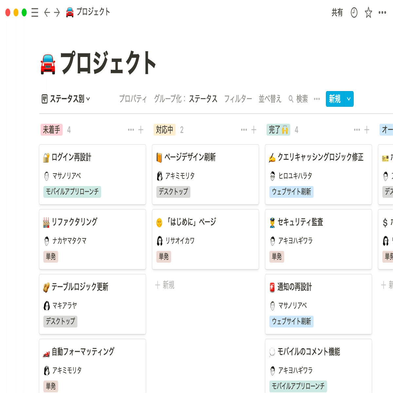Open the 並べ替え sort menu
Viewport: 393px width, 393px height.
pos(270,99)
